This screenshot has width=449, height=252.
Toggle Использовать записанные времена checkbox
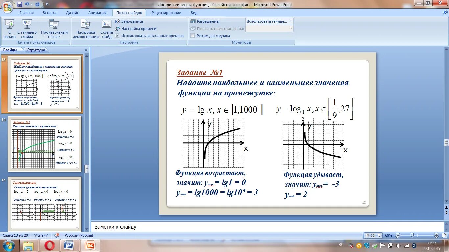[x=117, y=36]
